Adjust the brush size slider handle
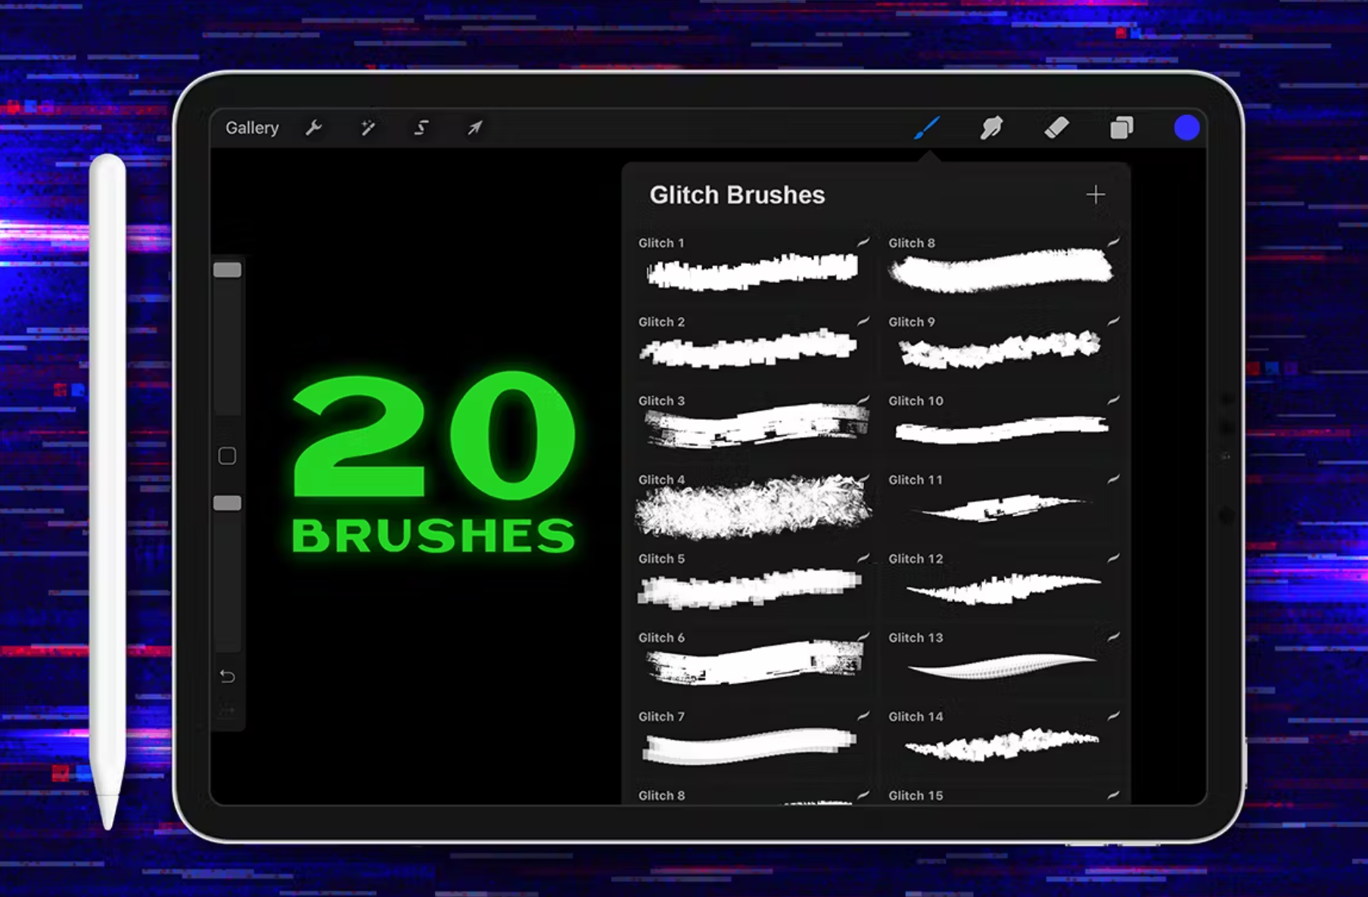The image size is (1368, 897). pos(227,270)
